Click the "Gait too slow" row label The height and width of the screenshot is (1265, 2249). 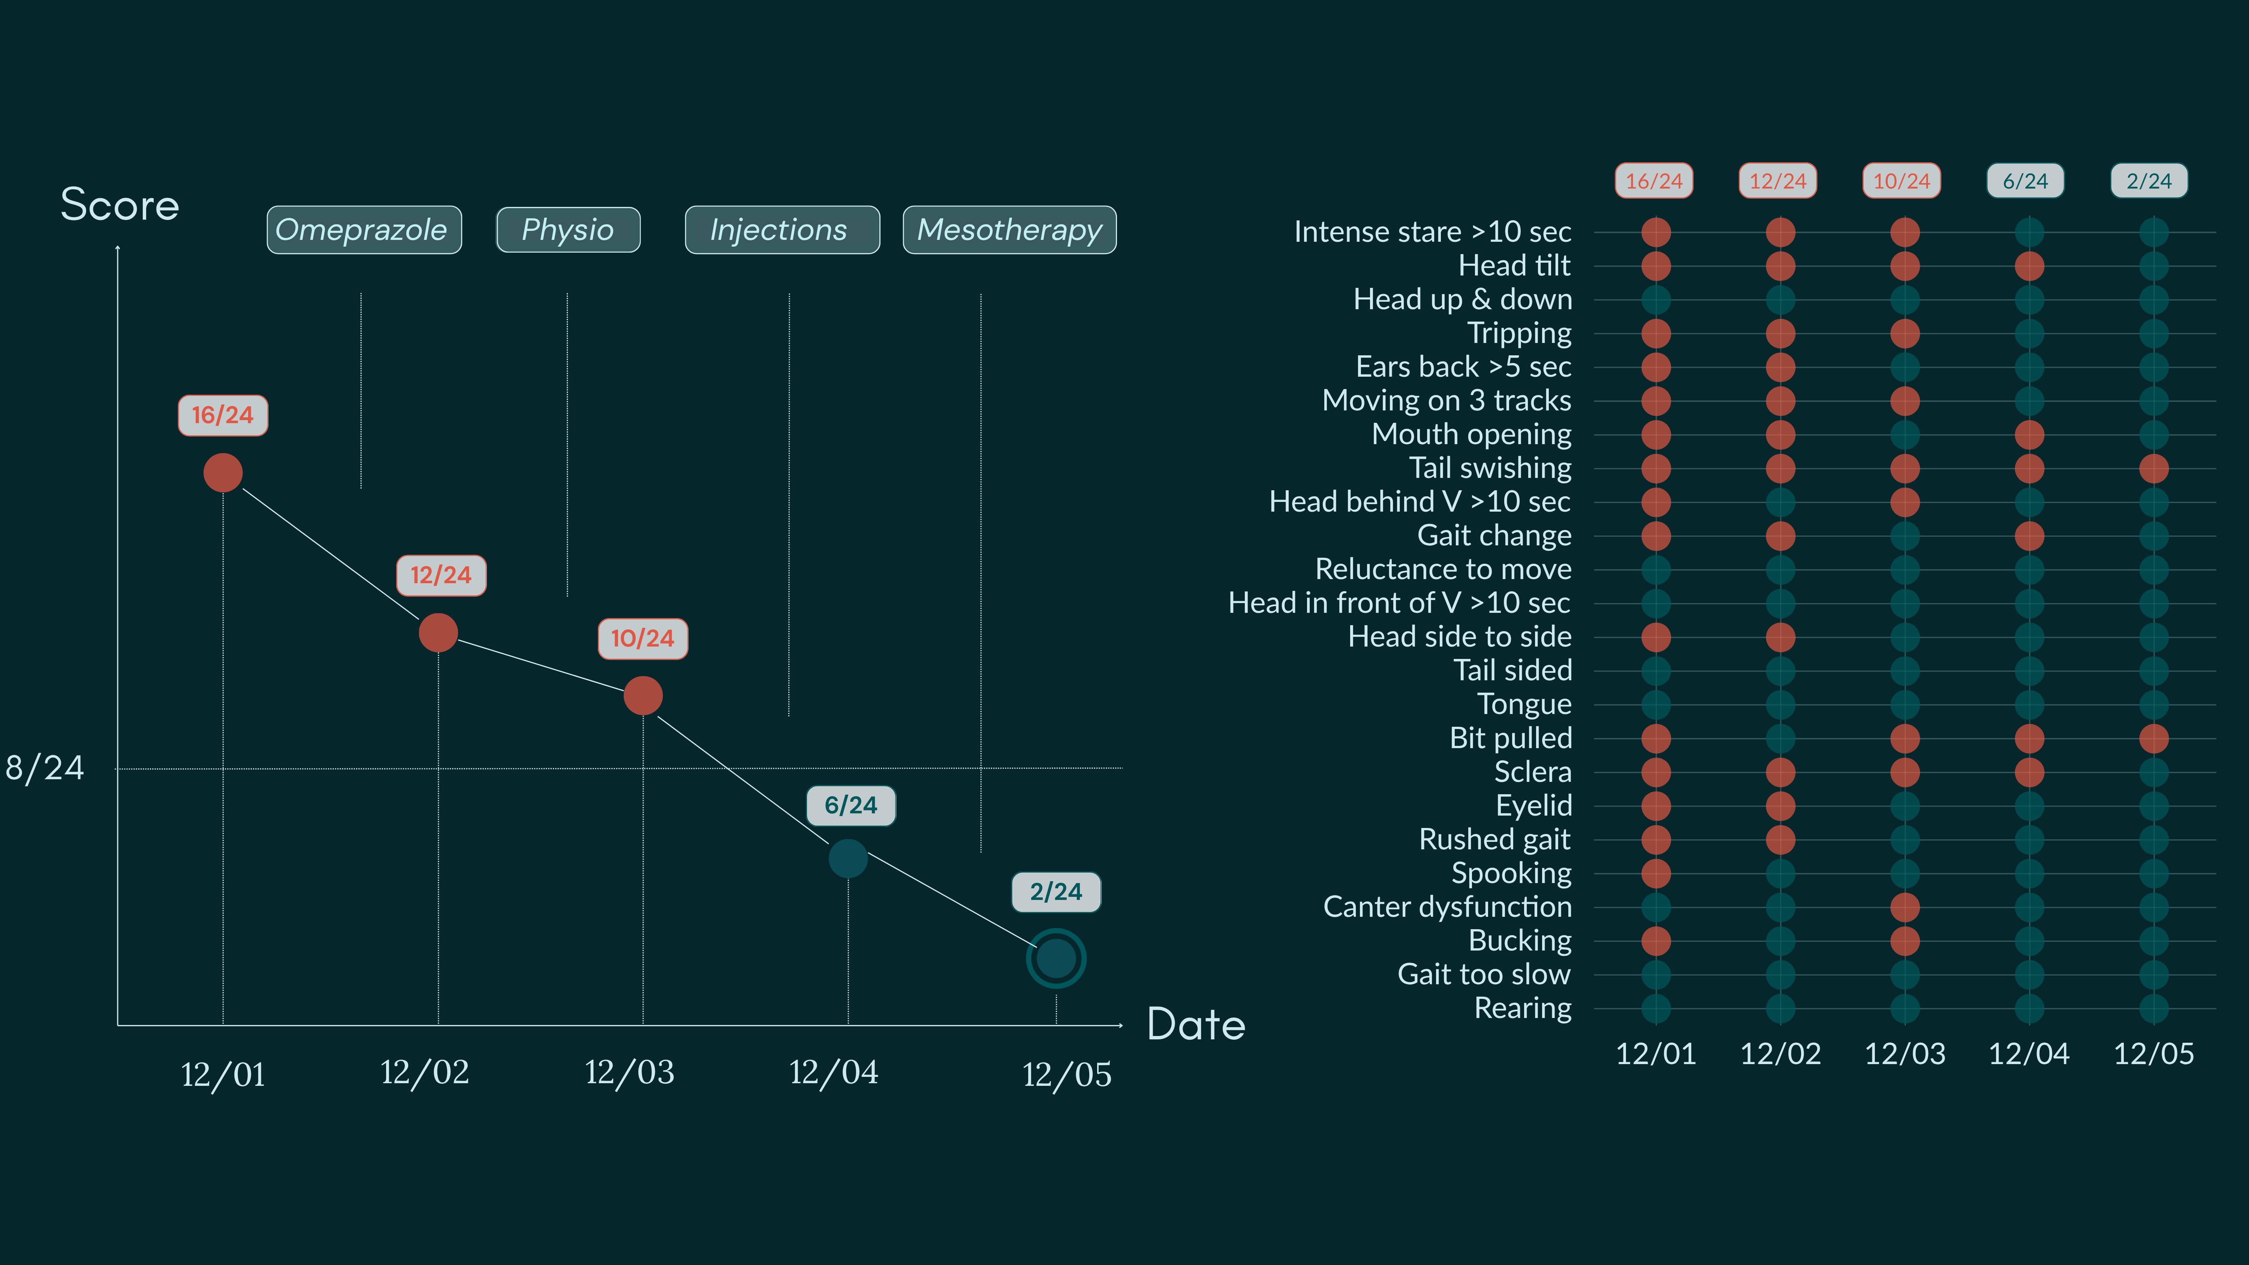click(x=1484, y=974)
